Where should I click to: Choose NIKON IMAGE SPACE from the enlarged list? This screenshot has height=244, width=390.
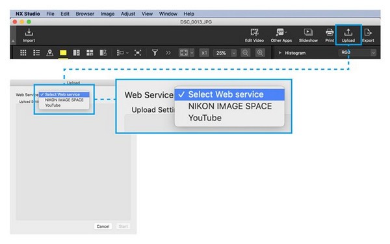pyautogui.click(x=230, y=106)
